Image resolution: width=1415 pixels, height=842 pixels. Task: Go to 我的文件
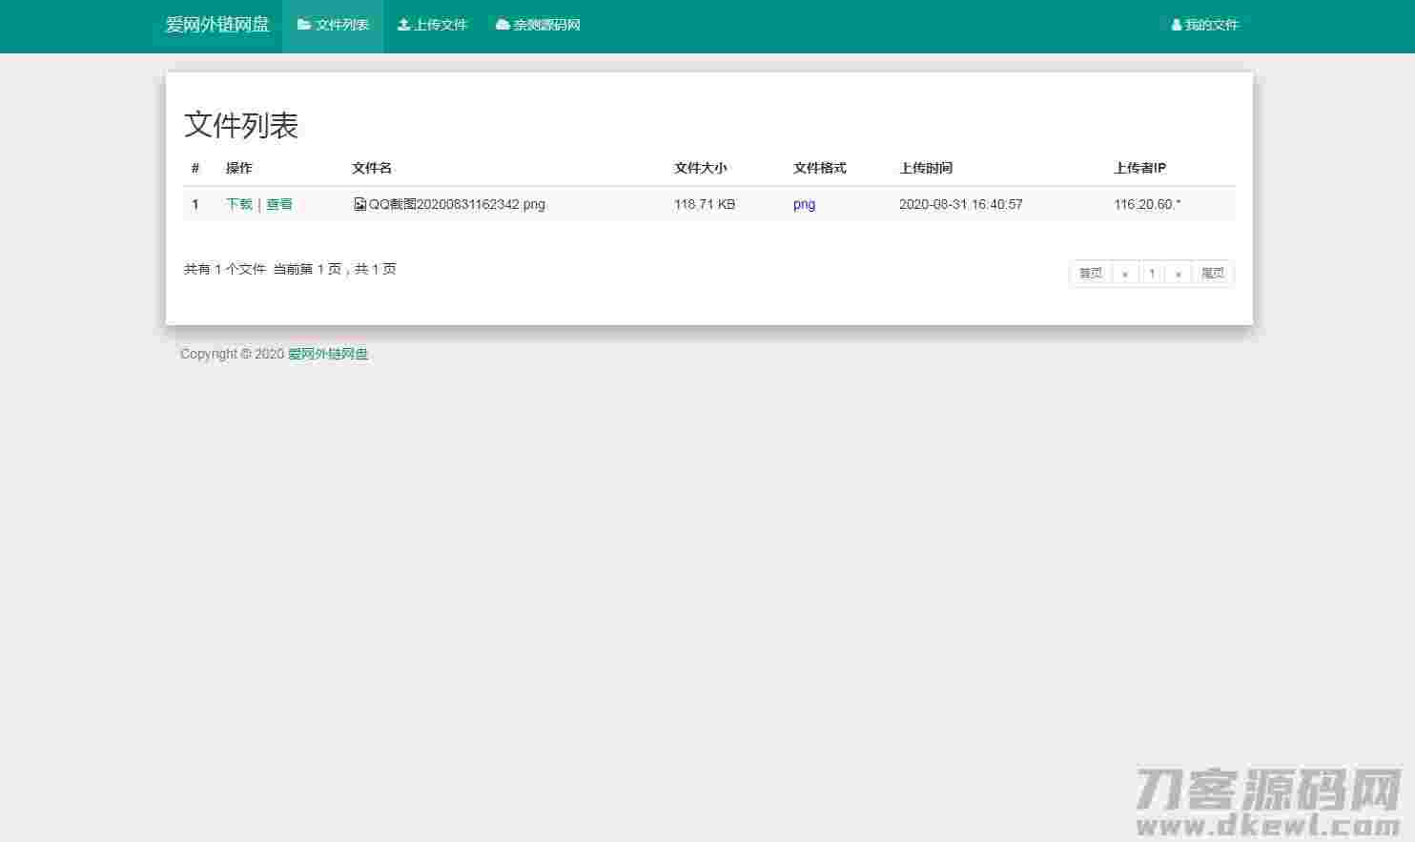click(1205, 25)
